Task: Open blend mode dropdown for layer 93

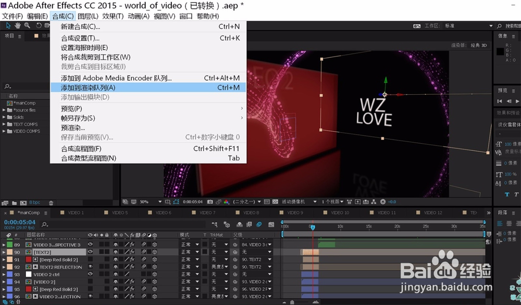Action: click(x=190, y=274)
